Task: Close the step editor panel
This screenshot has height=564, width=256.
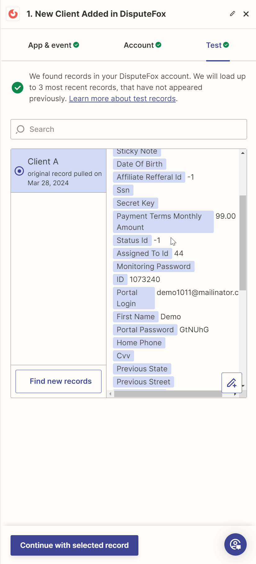Action: 246,14
